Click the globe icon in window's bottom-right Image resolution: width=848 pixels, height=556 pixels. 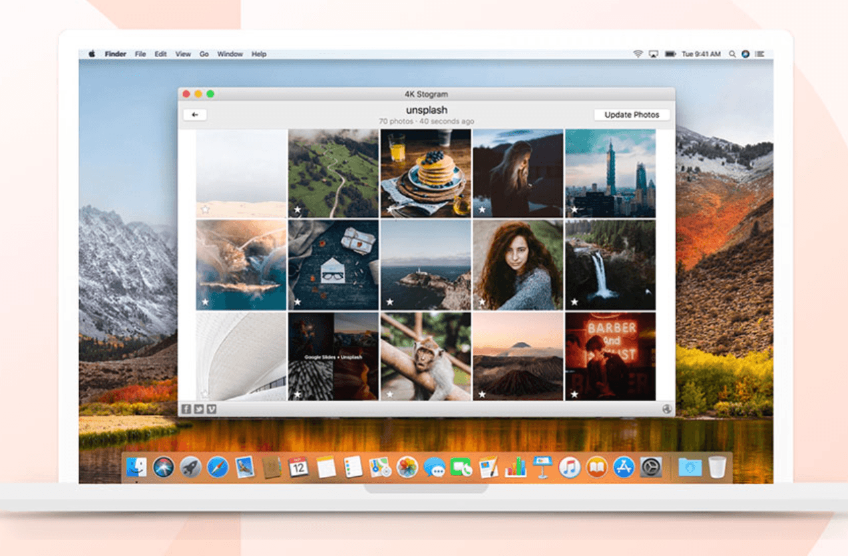[667, 409]
